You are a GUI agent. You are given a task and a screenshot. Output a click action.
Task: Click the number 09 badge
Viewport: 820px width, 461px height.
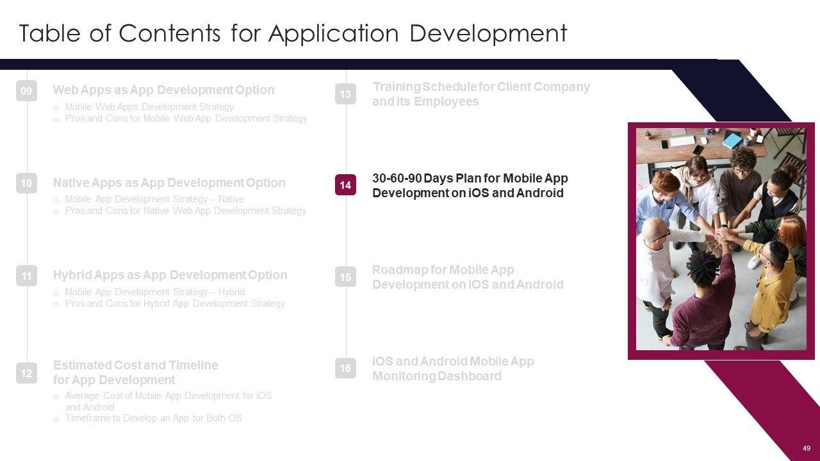(x=26, y=92)
